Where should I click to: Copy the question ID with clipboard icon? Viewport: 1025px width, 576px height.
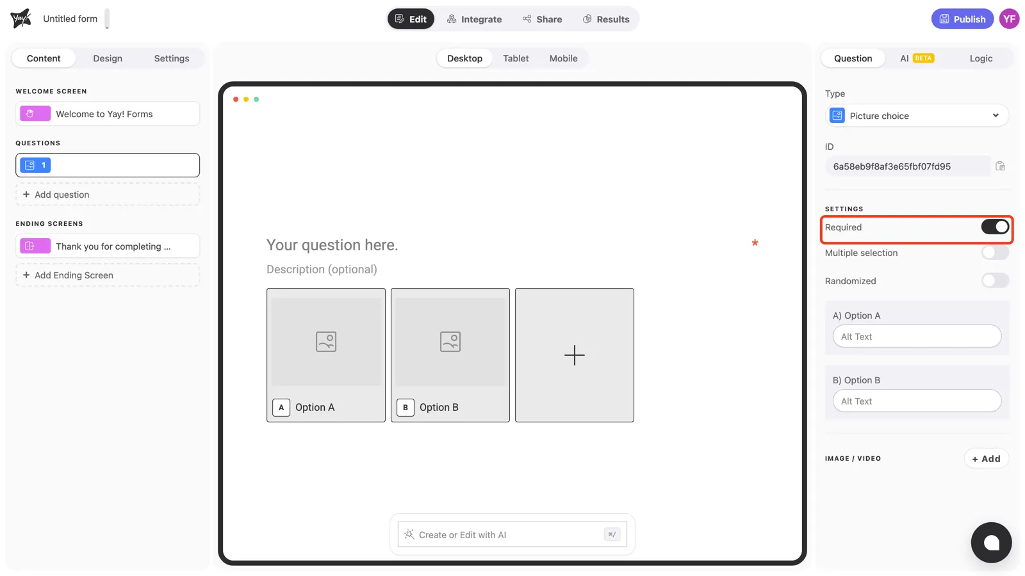1000,166
